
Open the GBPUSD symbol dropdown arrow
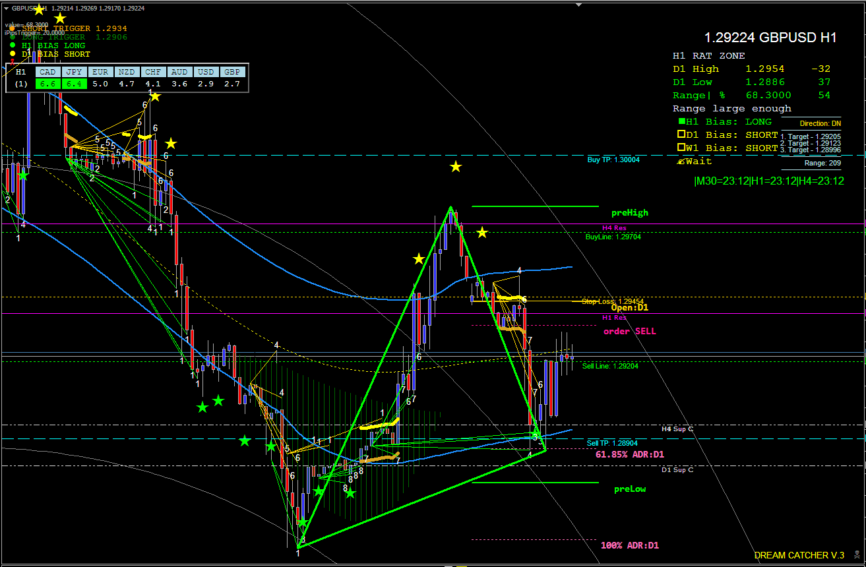(7, 9)
